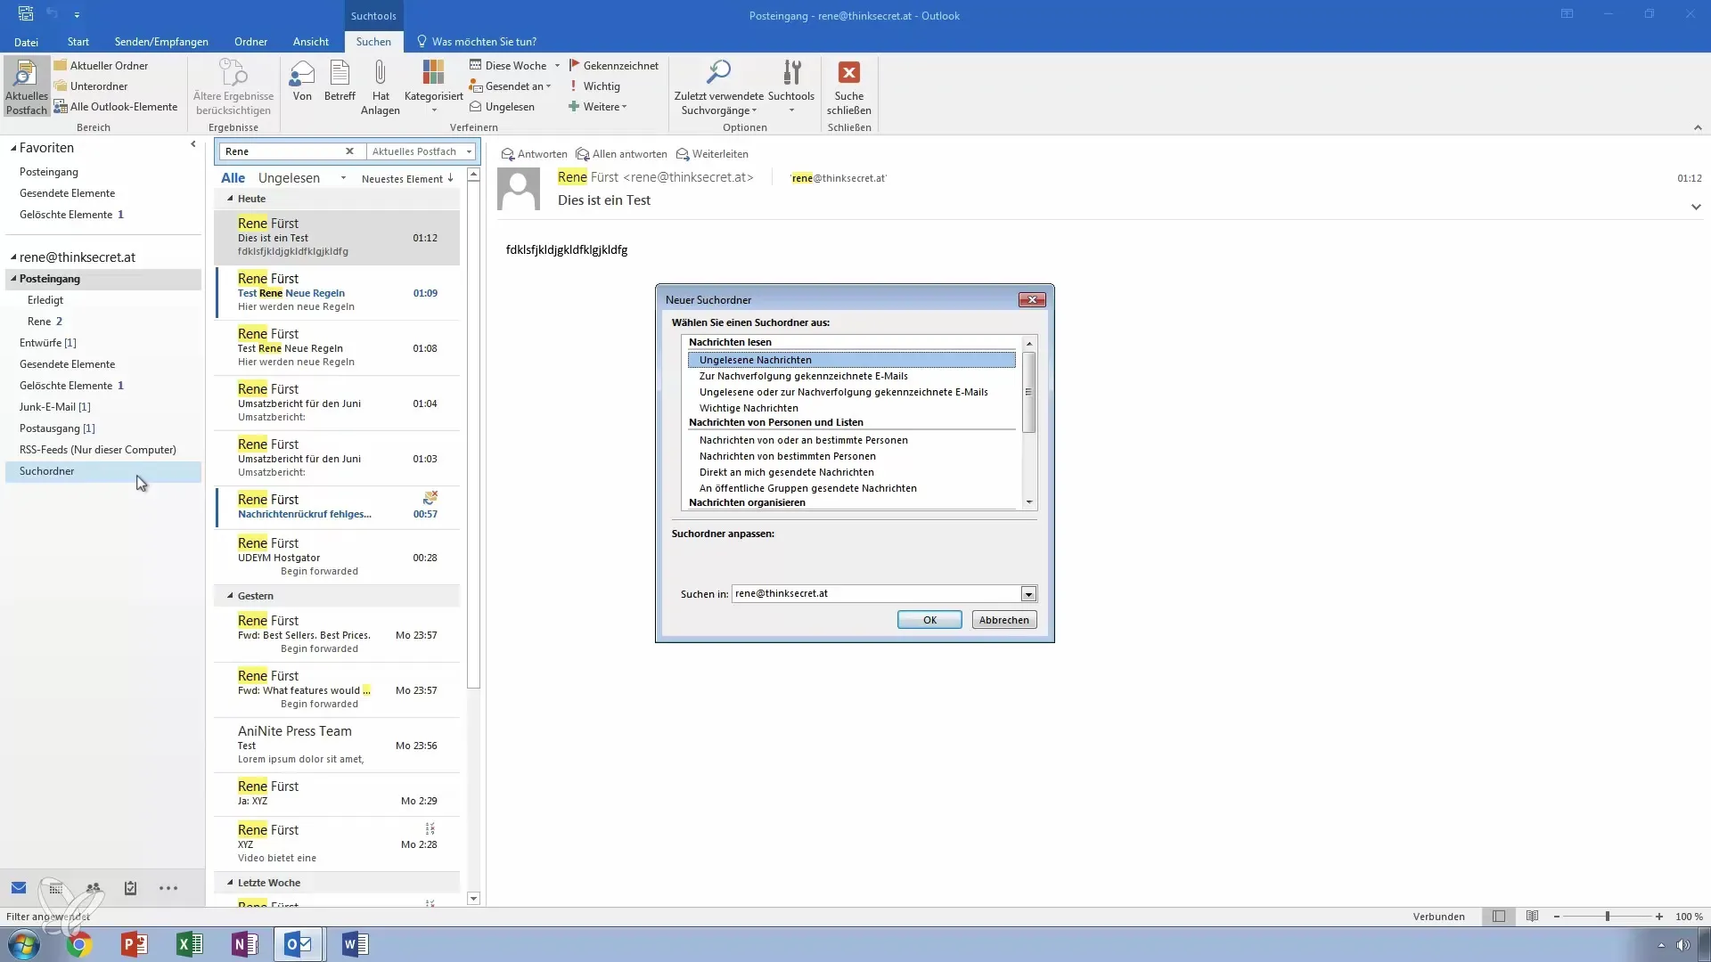The image size is (1711, 962).
Task: Clear the Rene search text
Action: tap(349, 151)
